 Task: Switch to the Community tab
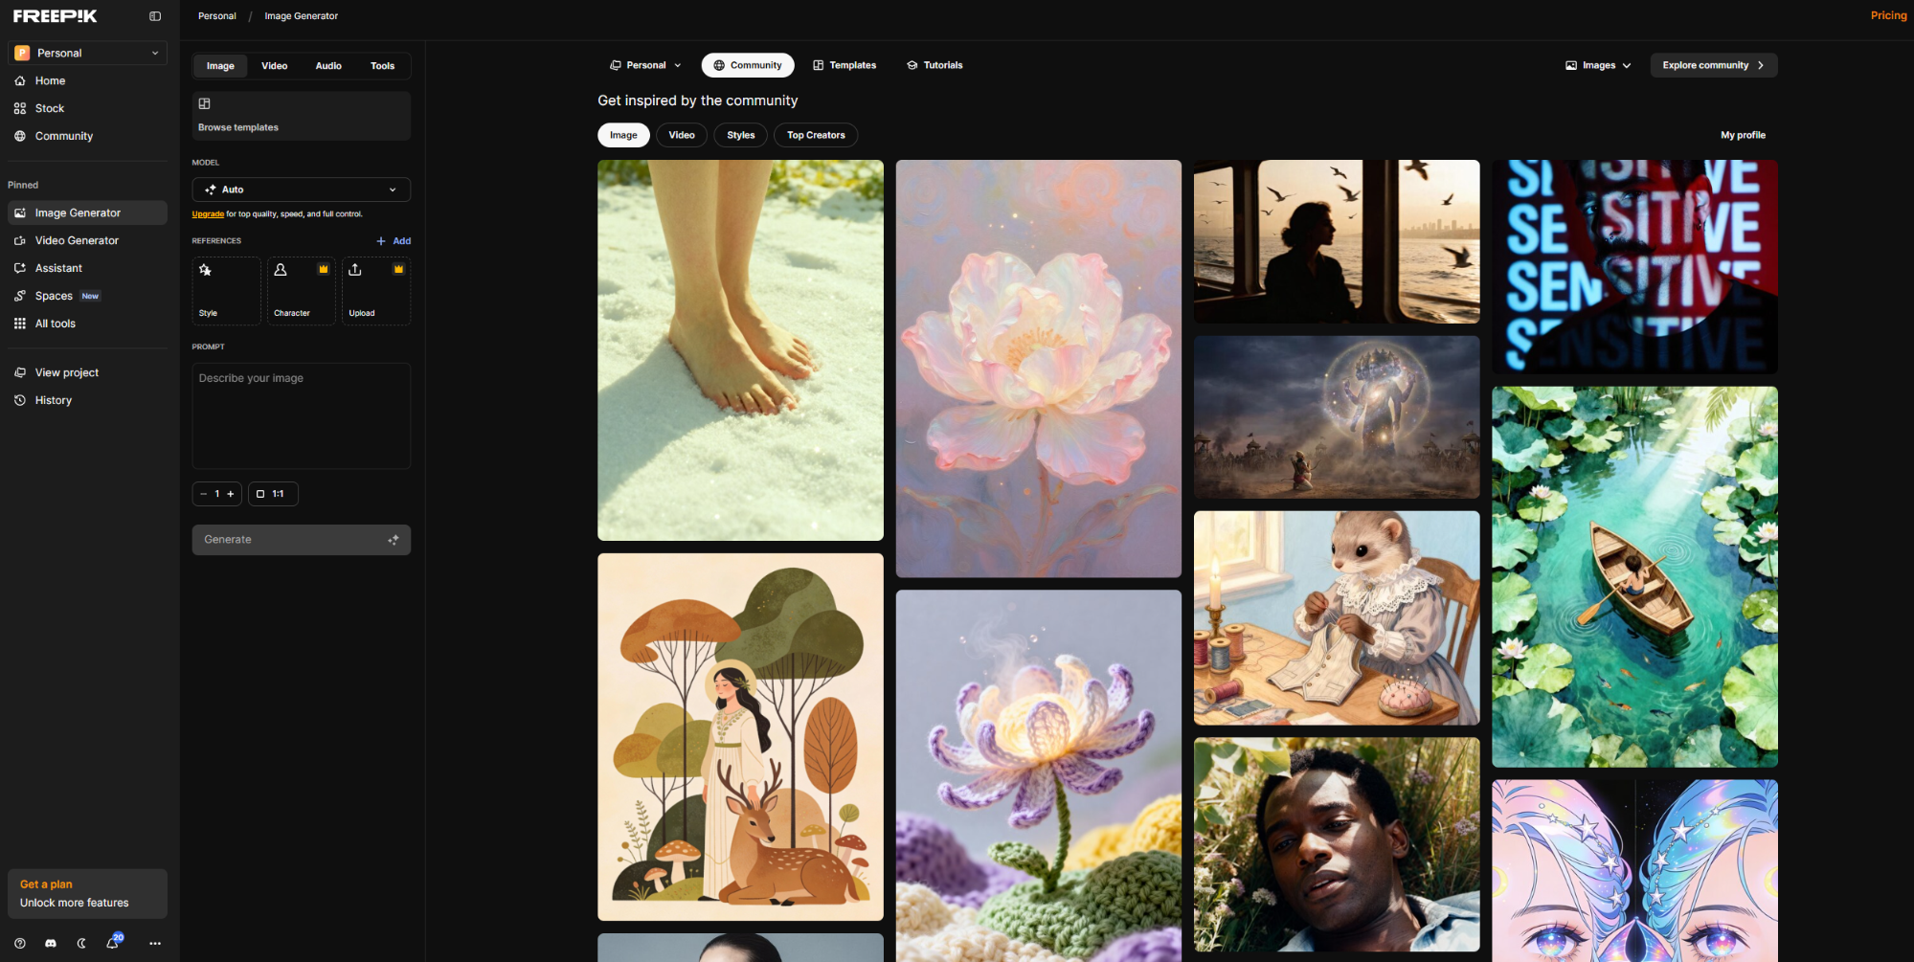748,64
